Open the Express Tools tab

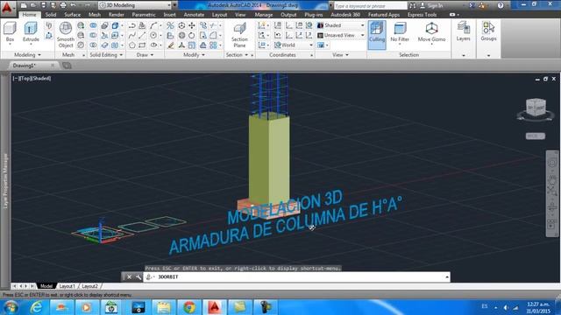(422, 15)
